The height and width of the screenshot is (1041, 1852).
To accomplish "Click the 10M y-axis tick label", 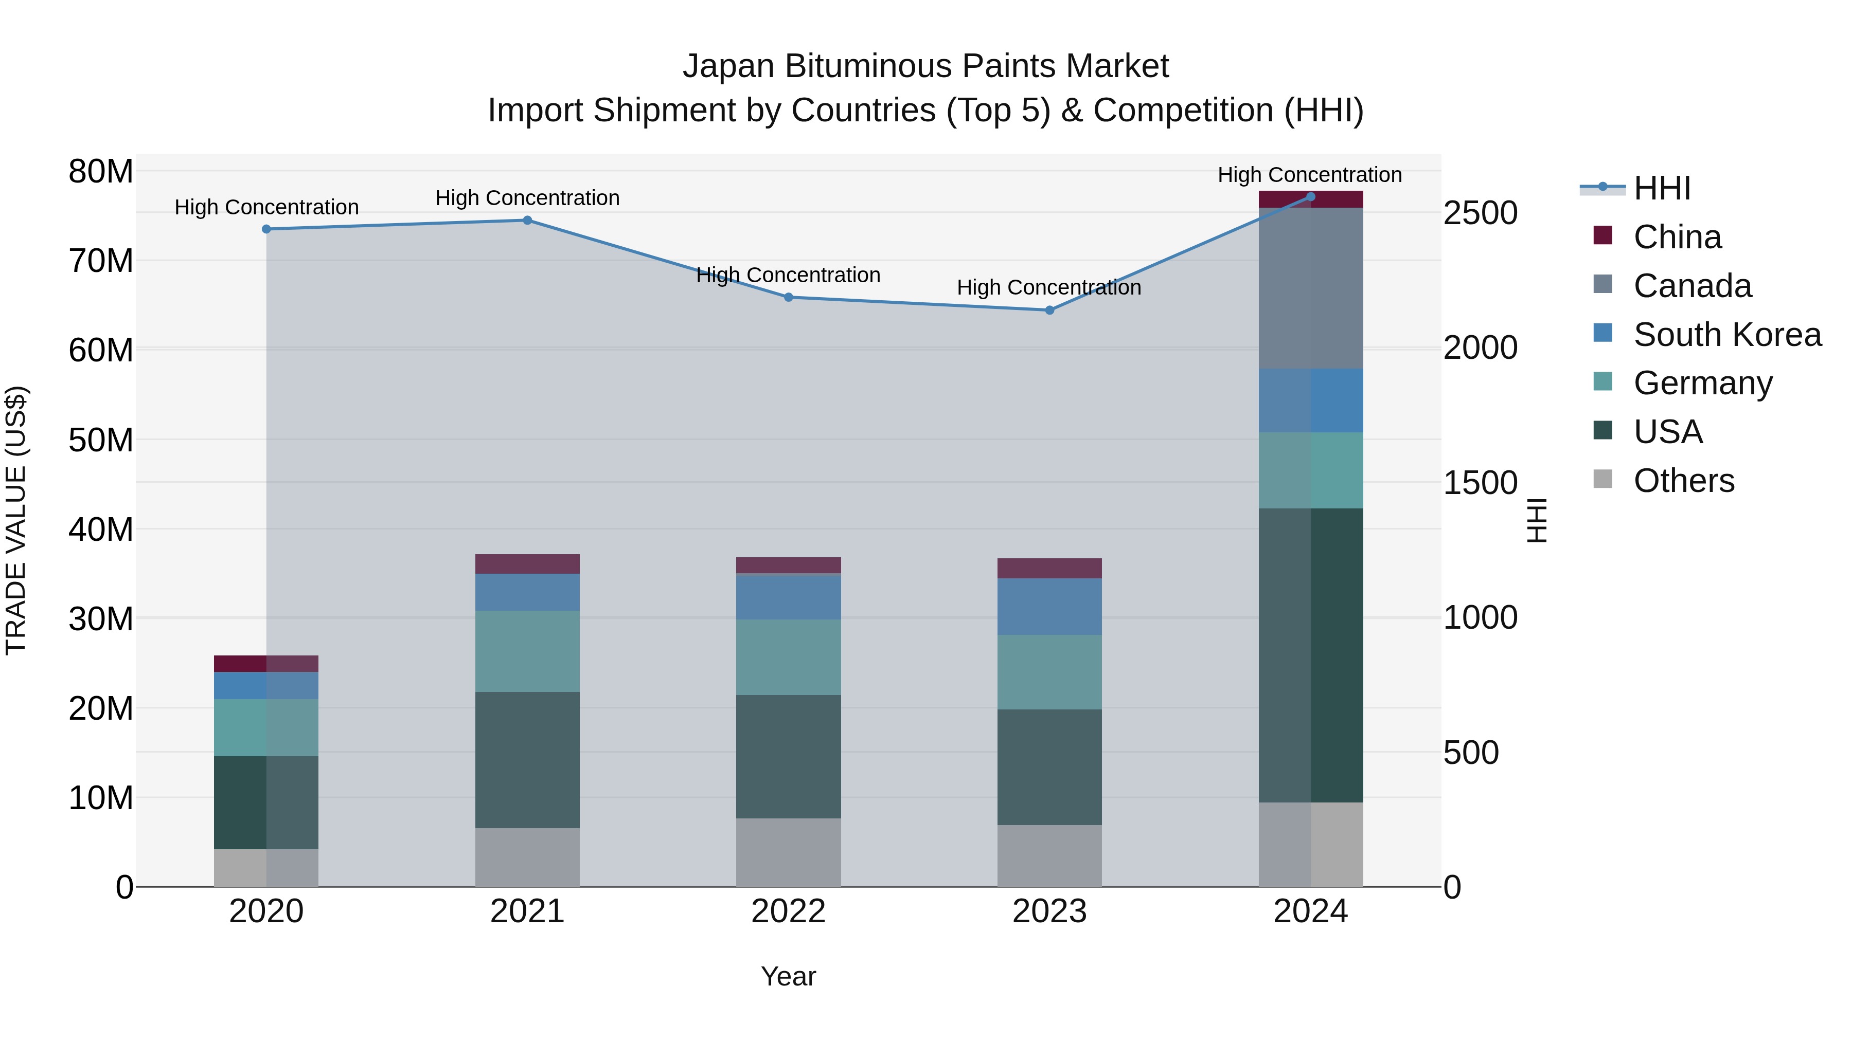I will (x=101, y=798).
